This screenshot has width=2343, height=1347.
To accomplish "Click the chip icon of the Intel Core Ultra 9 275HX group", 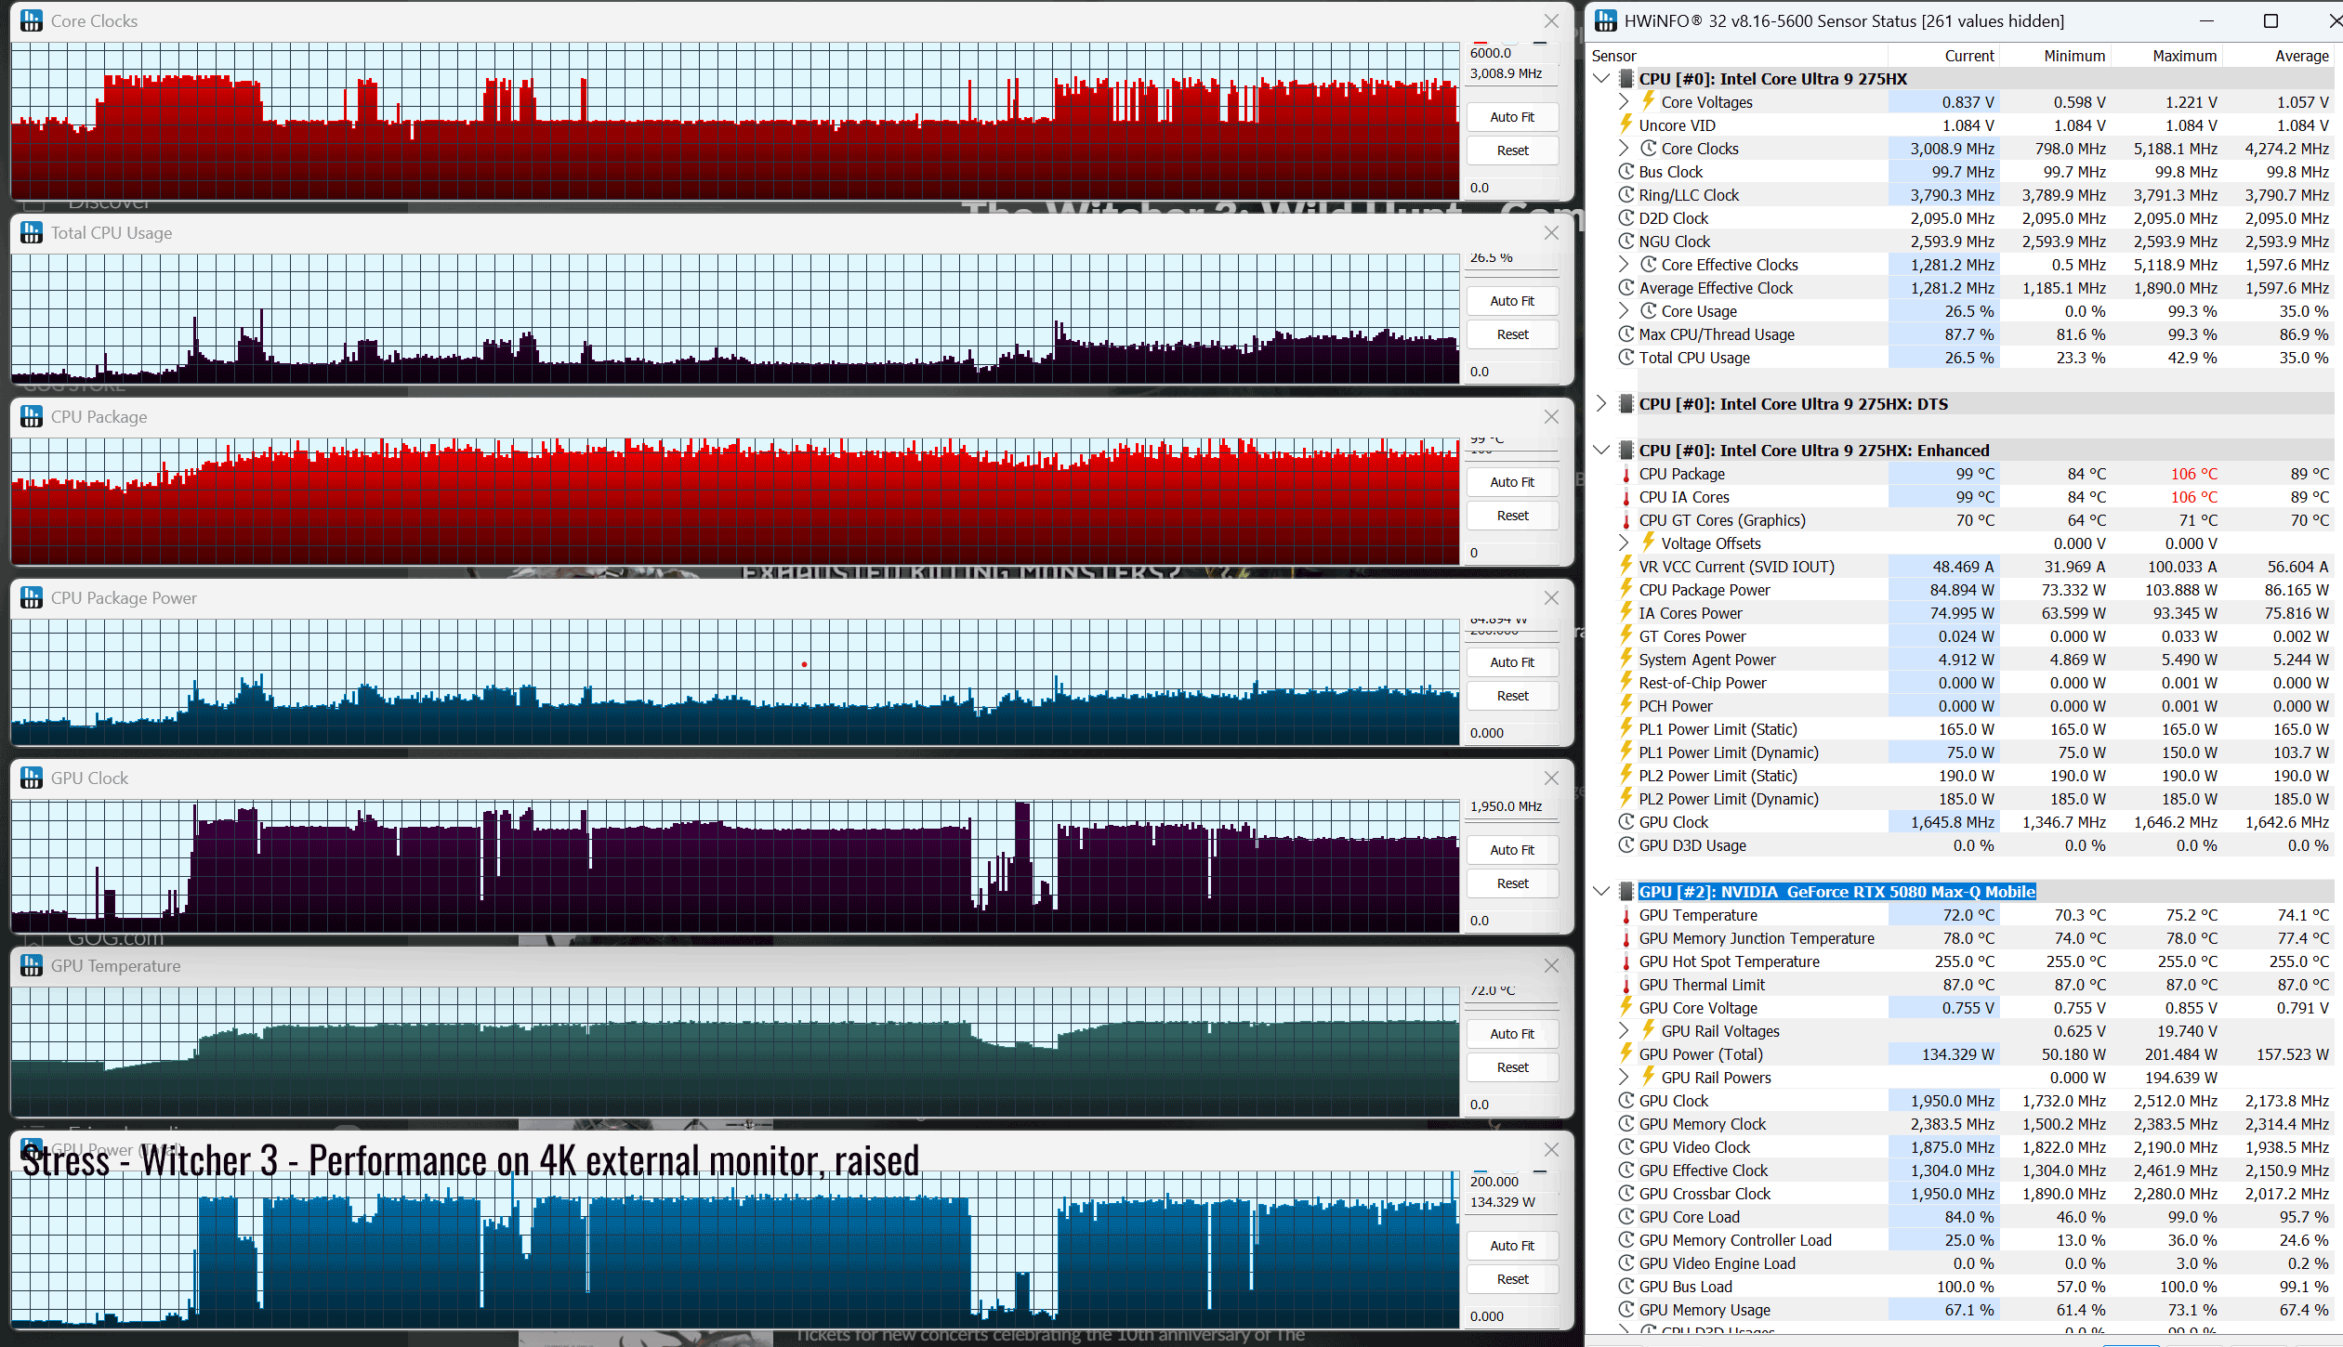I will [1626, 79].
